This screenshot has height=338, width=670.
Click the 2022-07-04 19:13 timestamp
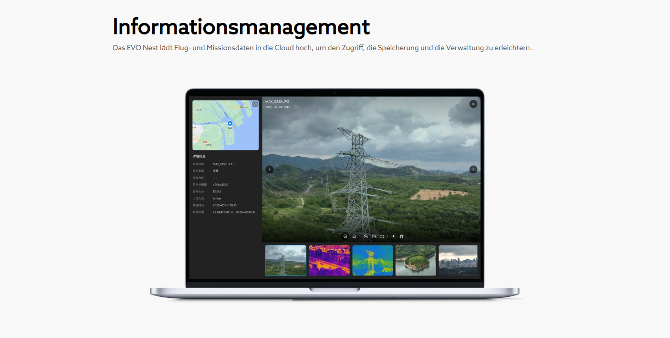(277, 107)
